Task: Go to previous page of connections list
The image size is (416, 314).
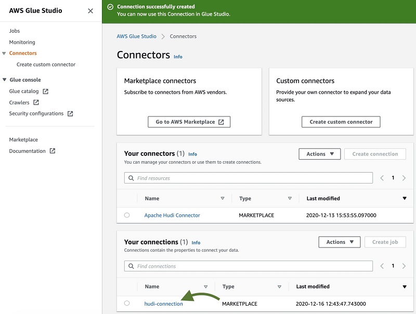Action: click(382, 266)
